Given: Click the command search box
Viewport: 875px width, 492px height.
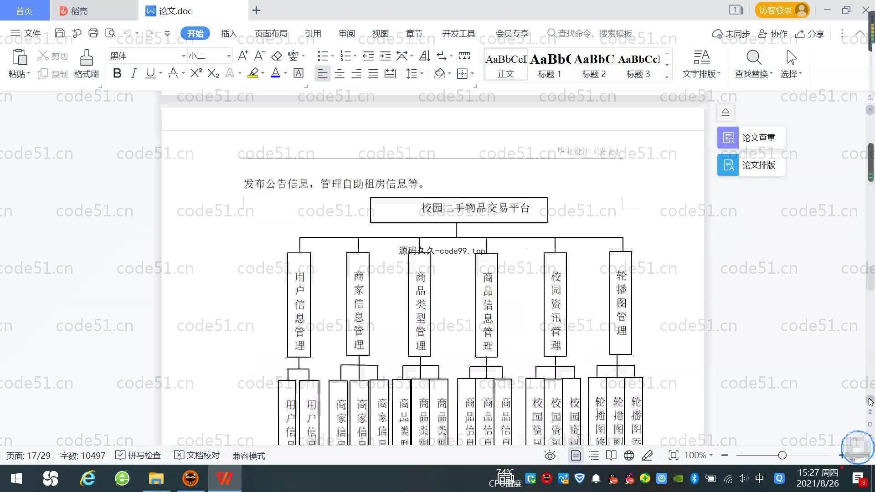Looking at the screenshot, I should pyautogui.click(x=590, y=33).
